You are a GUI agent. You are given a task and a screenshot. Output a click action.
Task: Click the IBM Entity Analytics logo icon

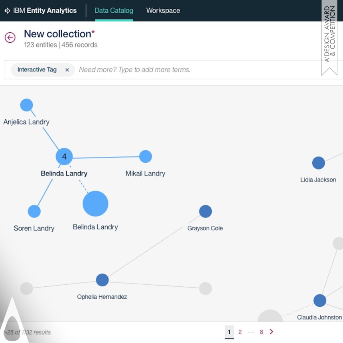tap(7, 11)
